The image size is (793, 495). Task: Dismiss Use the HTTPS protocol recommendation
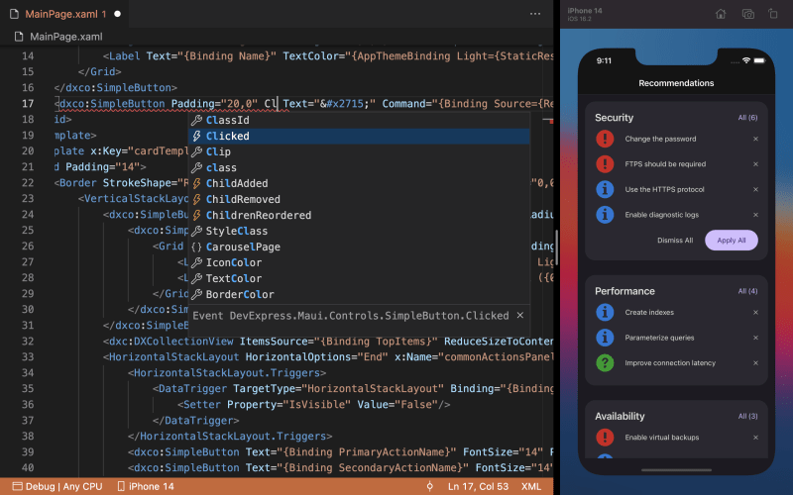755,189
